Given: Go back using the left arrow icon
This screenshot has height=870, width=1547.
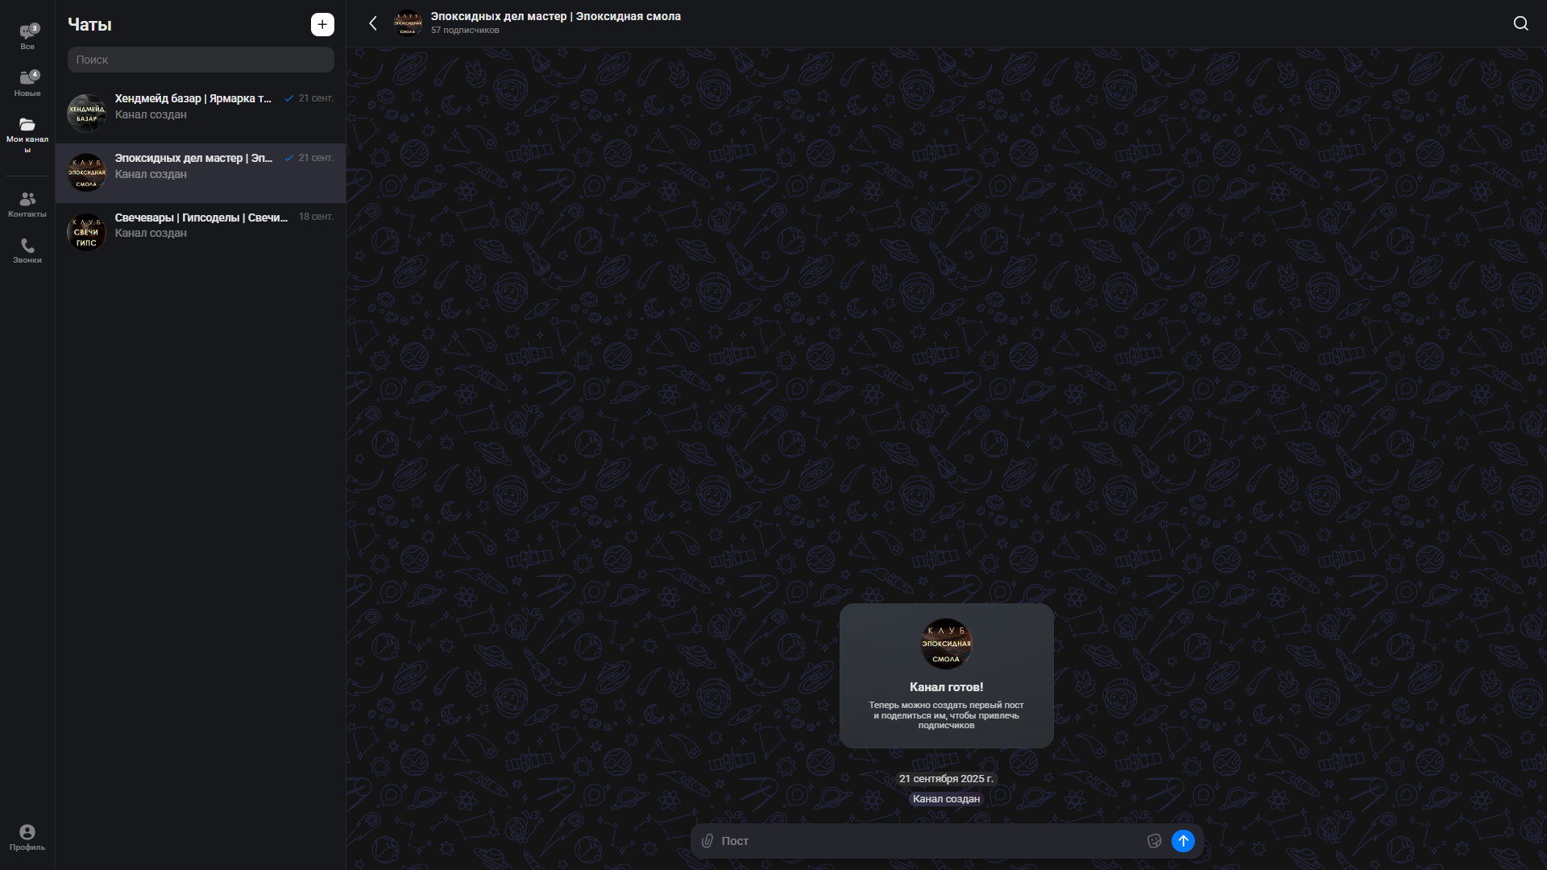Looking at the screenshot, I should [373, 23].
